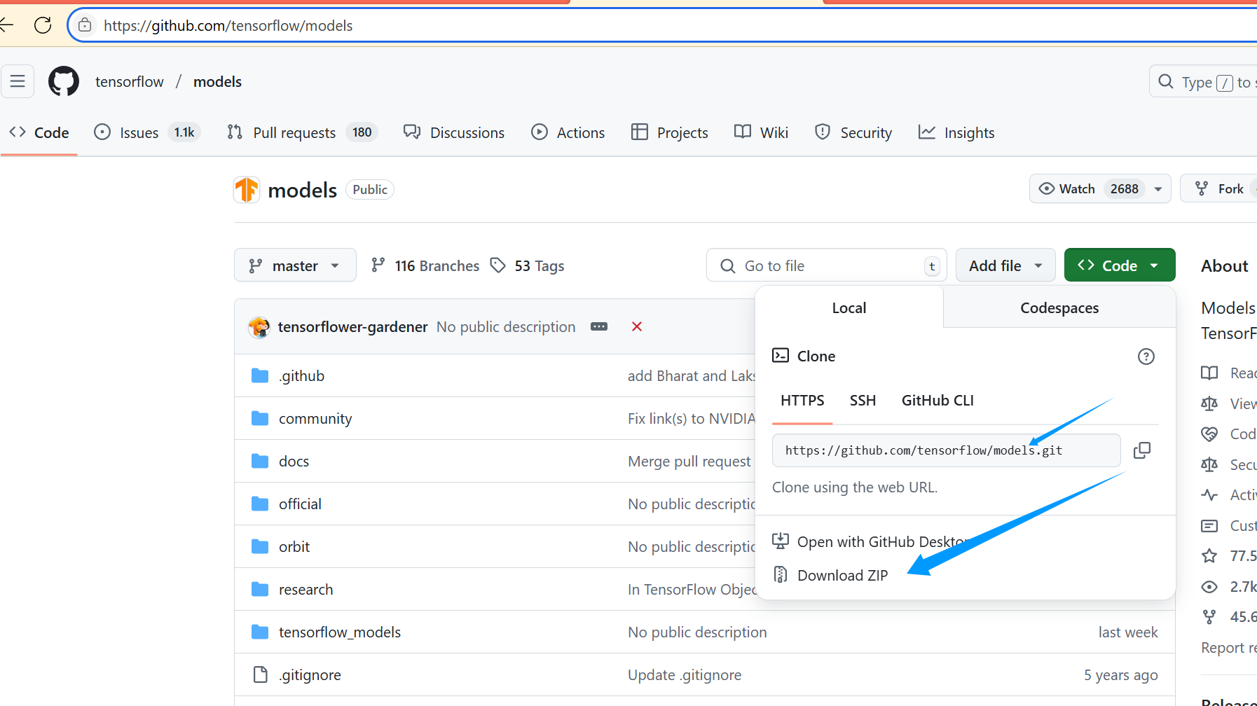Image resolution: width=1257 pixels, height=706 pixels.
Task: Open the master branch dropdown
Action: (x=295, y=265)
